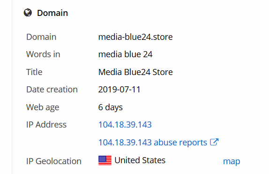269x174 pixels.
Task: Click the 'media blue 24' words value
Action: pos(126,54)
